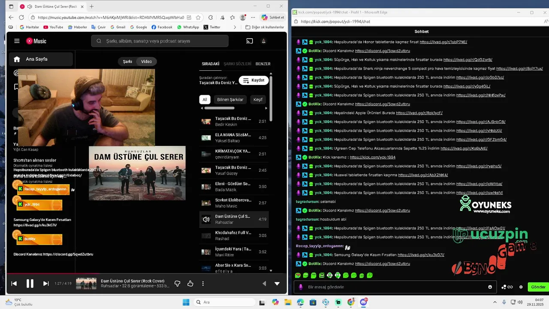Save the queue with Kaydet button

pos(253,80)
